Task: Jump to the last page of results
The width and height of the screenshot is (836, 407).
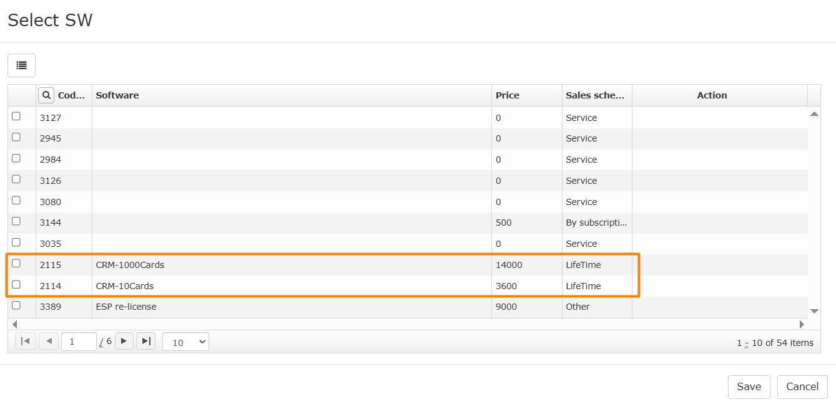Action: pos(145,341)
